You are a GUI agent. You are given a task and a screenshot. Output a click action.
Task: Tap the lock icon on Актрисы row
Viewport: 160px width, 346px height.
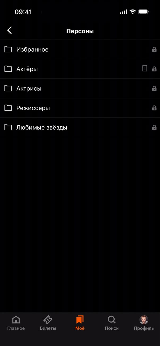154,88
